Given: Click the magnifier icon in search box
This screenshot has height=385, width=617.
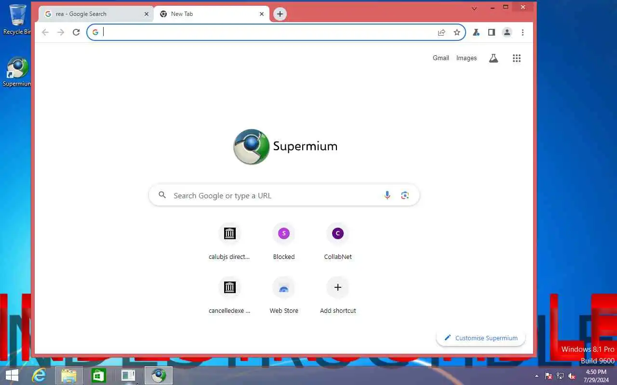Looking at the screenshot, I should [162, 195].
